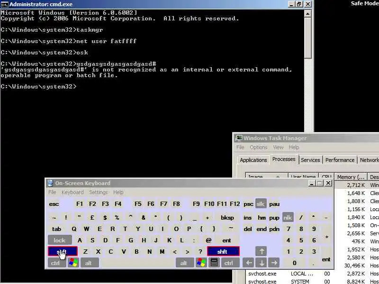Click the pup page up key
This screenshot has width=379, height=284.
coord(274,217)
